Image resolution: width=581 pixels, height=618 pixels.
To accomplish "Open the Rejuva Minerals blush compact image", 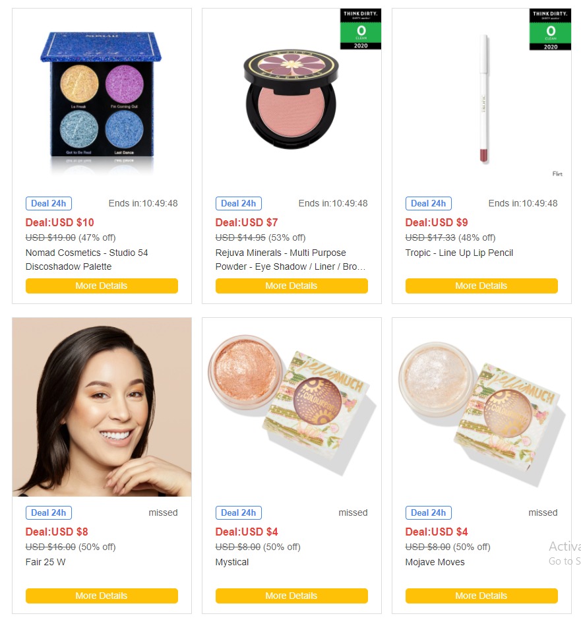I will (x=291, y=100).
